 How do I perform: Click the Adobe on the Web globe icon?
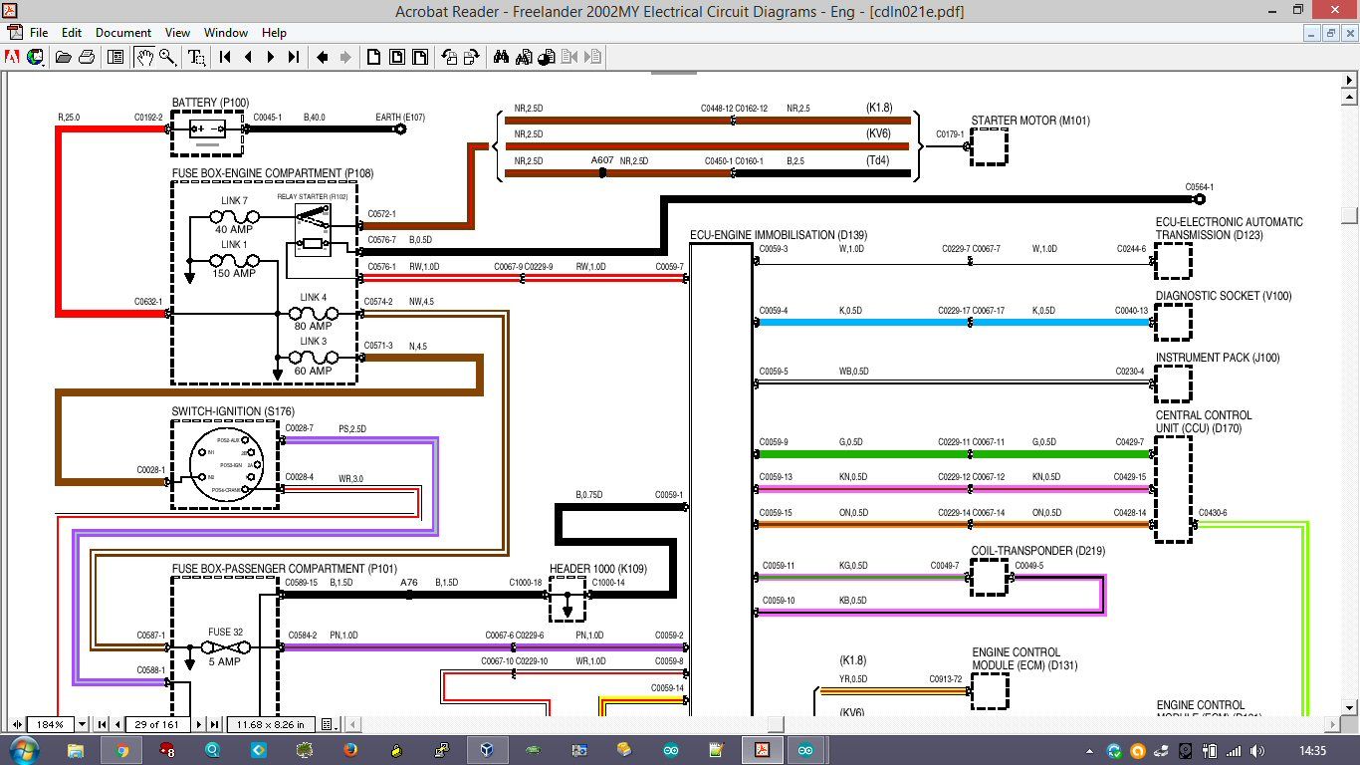point(35,57)
